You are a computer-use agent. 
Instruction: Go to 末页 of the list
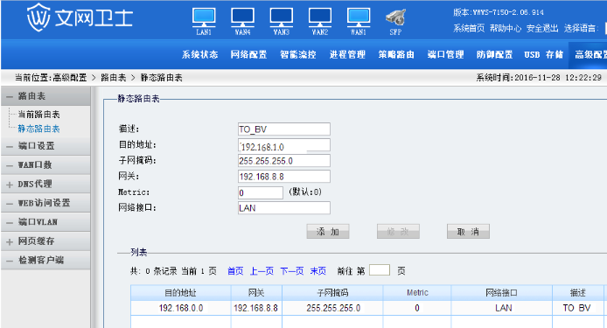pos(318,271)
